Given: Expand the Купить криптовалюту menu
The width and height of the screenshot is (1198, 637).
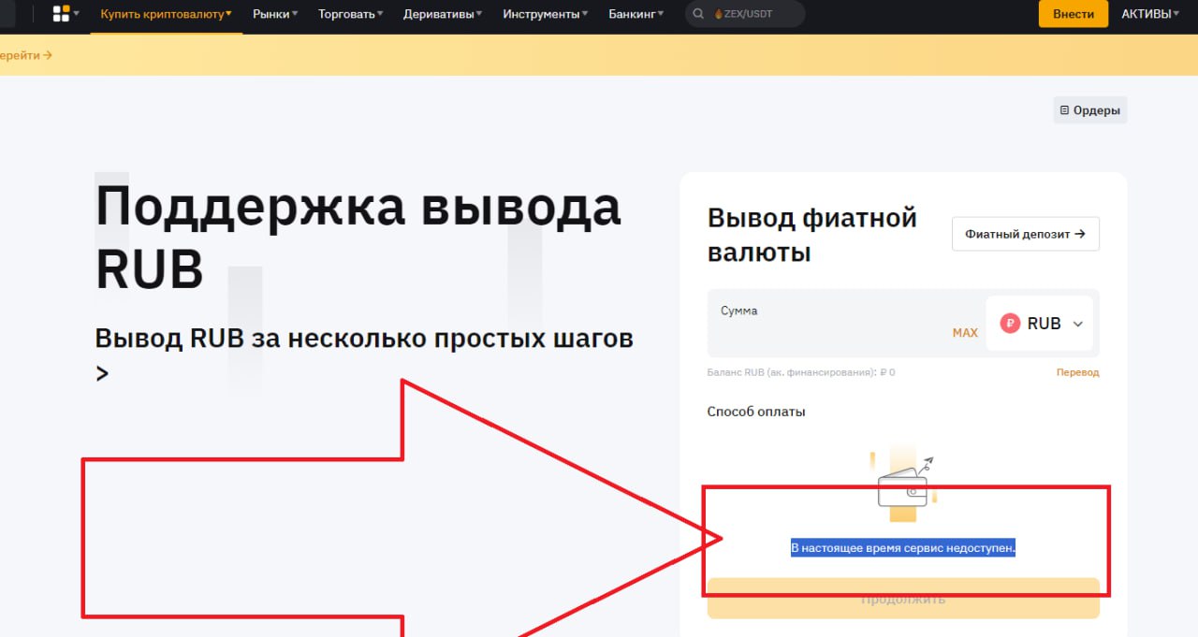Looking at the screenshot, I should coord(166,14).
